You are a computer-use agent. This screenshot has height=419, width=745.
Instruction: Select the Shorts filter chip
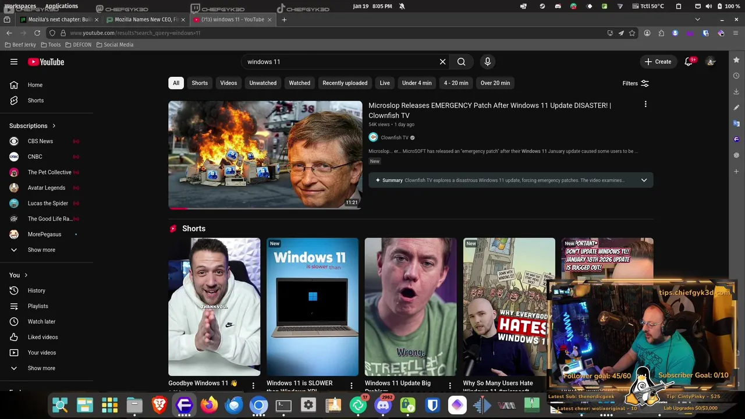[200, 83]
